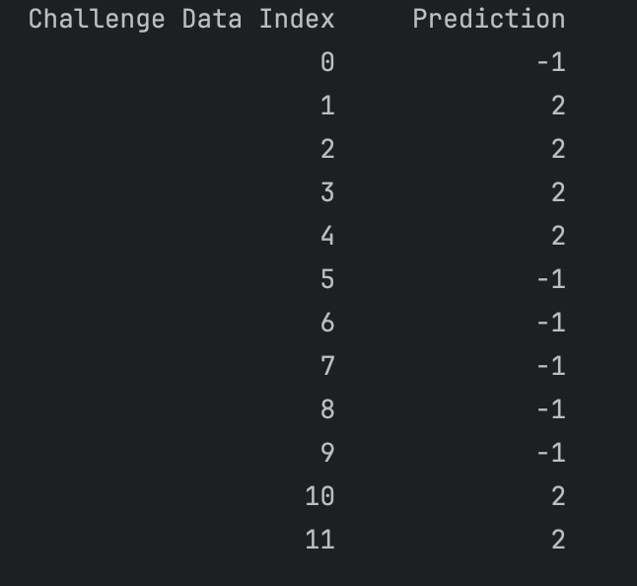637x586 pixels.
Task: Select index value 5
Action: pyautogui.click(x=327, y=279)
